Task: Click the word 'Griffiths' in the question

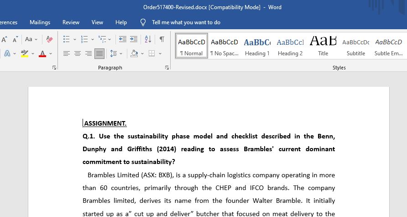Action: tap(140, 149)
